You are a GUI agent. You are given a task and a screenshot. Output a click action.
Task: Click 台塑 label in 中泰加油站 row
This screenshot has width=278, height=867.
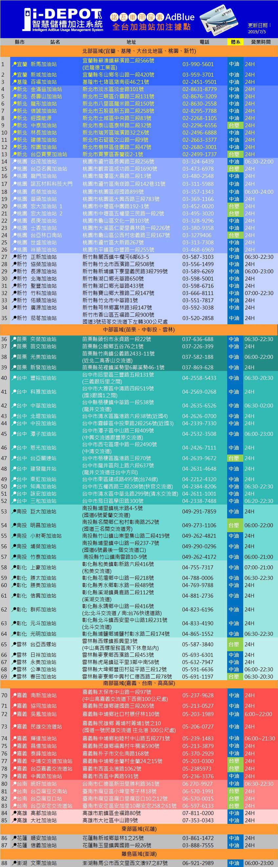(234, 126)
